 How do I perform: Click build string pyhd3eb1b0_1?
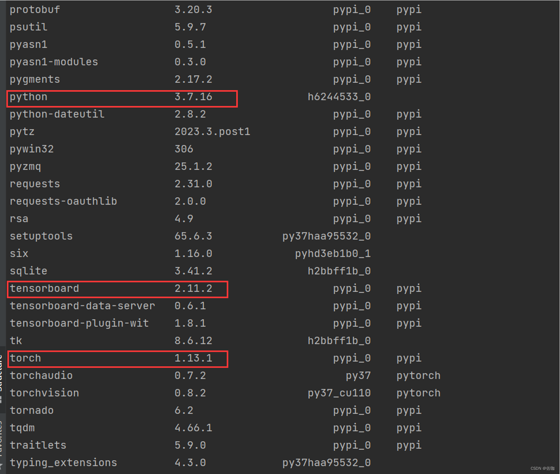pos(333,254)
